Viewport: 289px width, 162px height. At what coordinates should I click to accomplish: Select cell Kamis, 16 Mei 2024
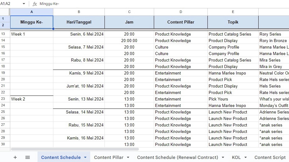click(x=79, y=138)
